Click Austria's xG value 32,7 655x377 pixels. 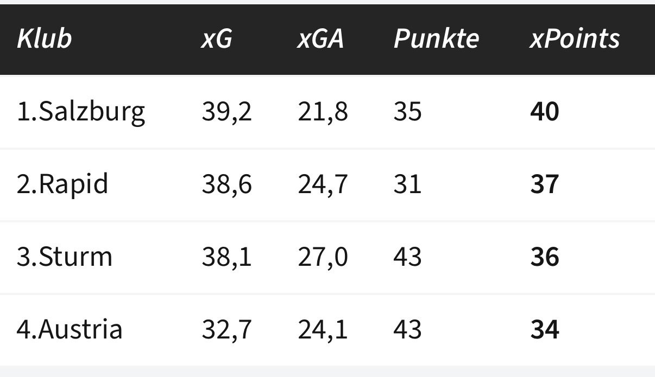pos(226,329)
